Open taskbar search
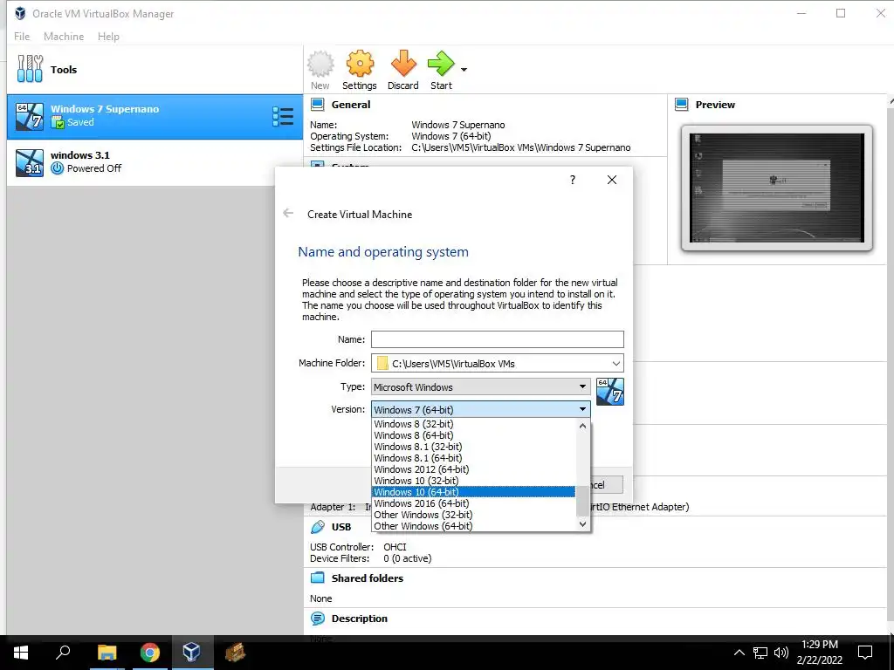Image resolution: width=894 pixels, height=670 pixels. point(63,653)
